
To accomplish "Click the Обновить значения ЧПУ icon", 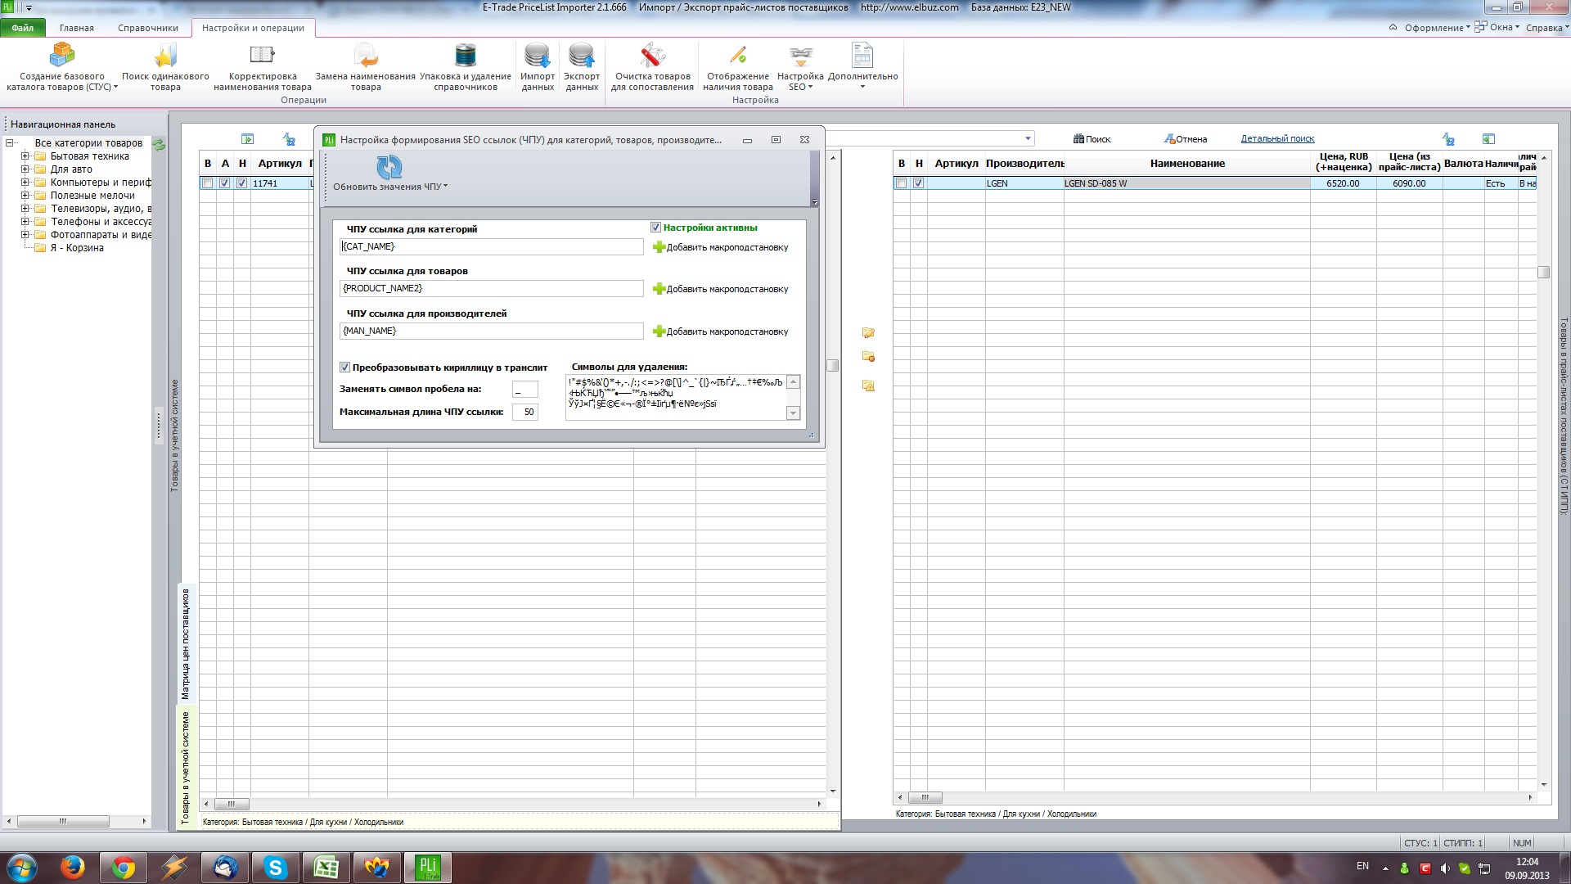I will click(x=389, y=167).
